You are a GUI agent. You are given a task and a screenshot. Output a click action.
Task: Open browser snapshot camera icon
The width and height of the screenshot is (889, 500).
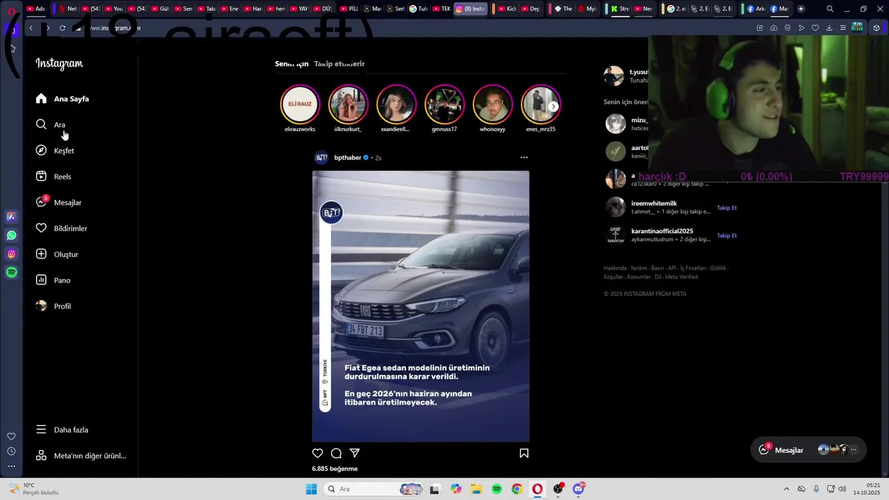click(x=774, y=28)
